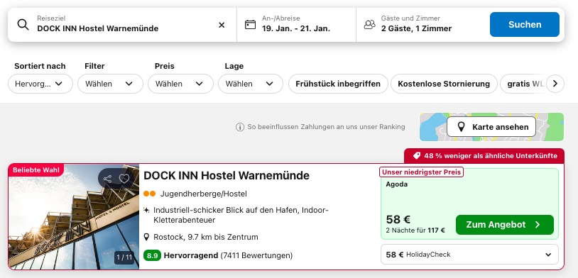
Task: Click the Beliebte Wahl badge
Action: click(x=36, y=170)
